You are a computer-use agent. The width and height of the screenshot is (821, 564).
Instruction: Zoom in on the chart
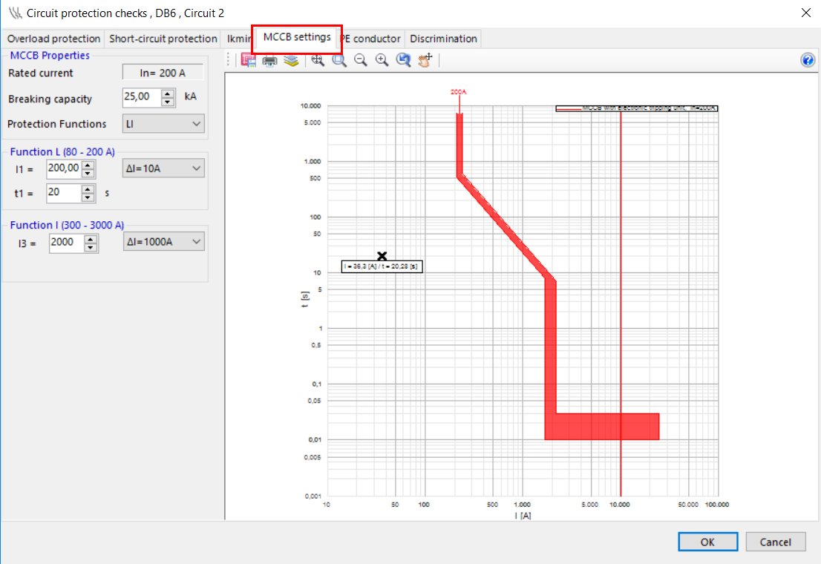(x=382, y=61)
